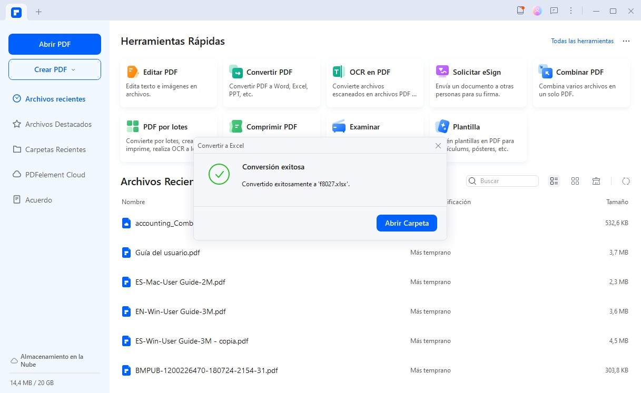
Task: Open Todas las herramientas link
Action: point(582,41)
